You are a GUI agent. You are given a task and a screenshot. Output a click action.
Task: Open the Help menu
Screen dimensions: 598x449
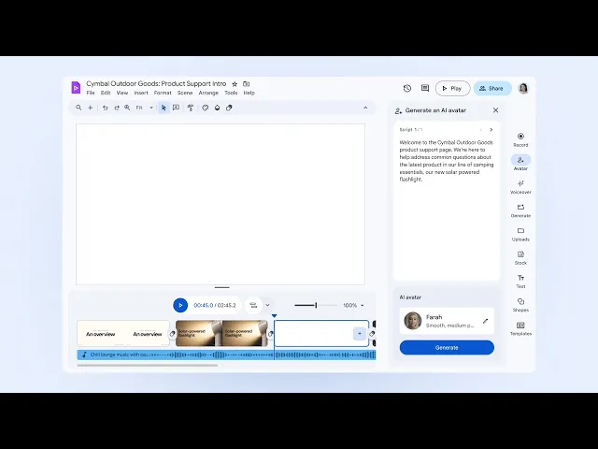click(249, 93)
